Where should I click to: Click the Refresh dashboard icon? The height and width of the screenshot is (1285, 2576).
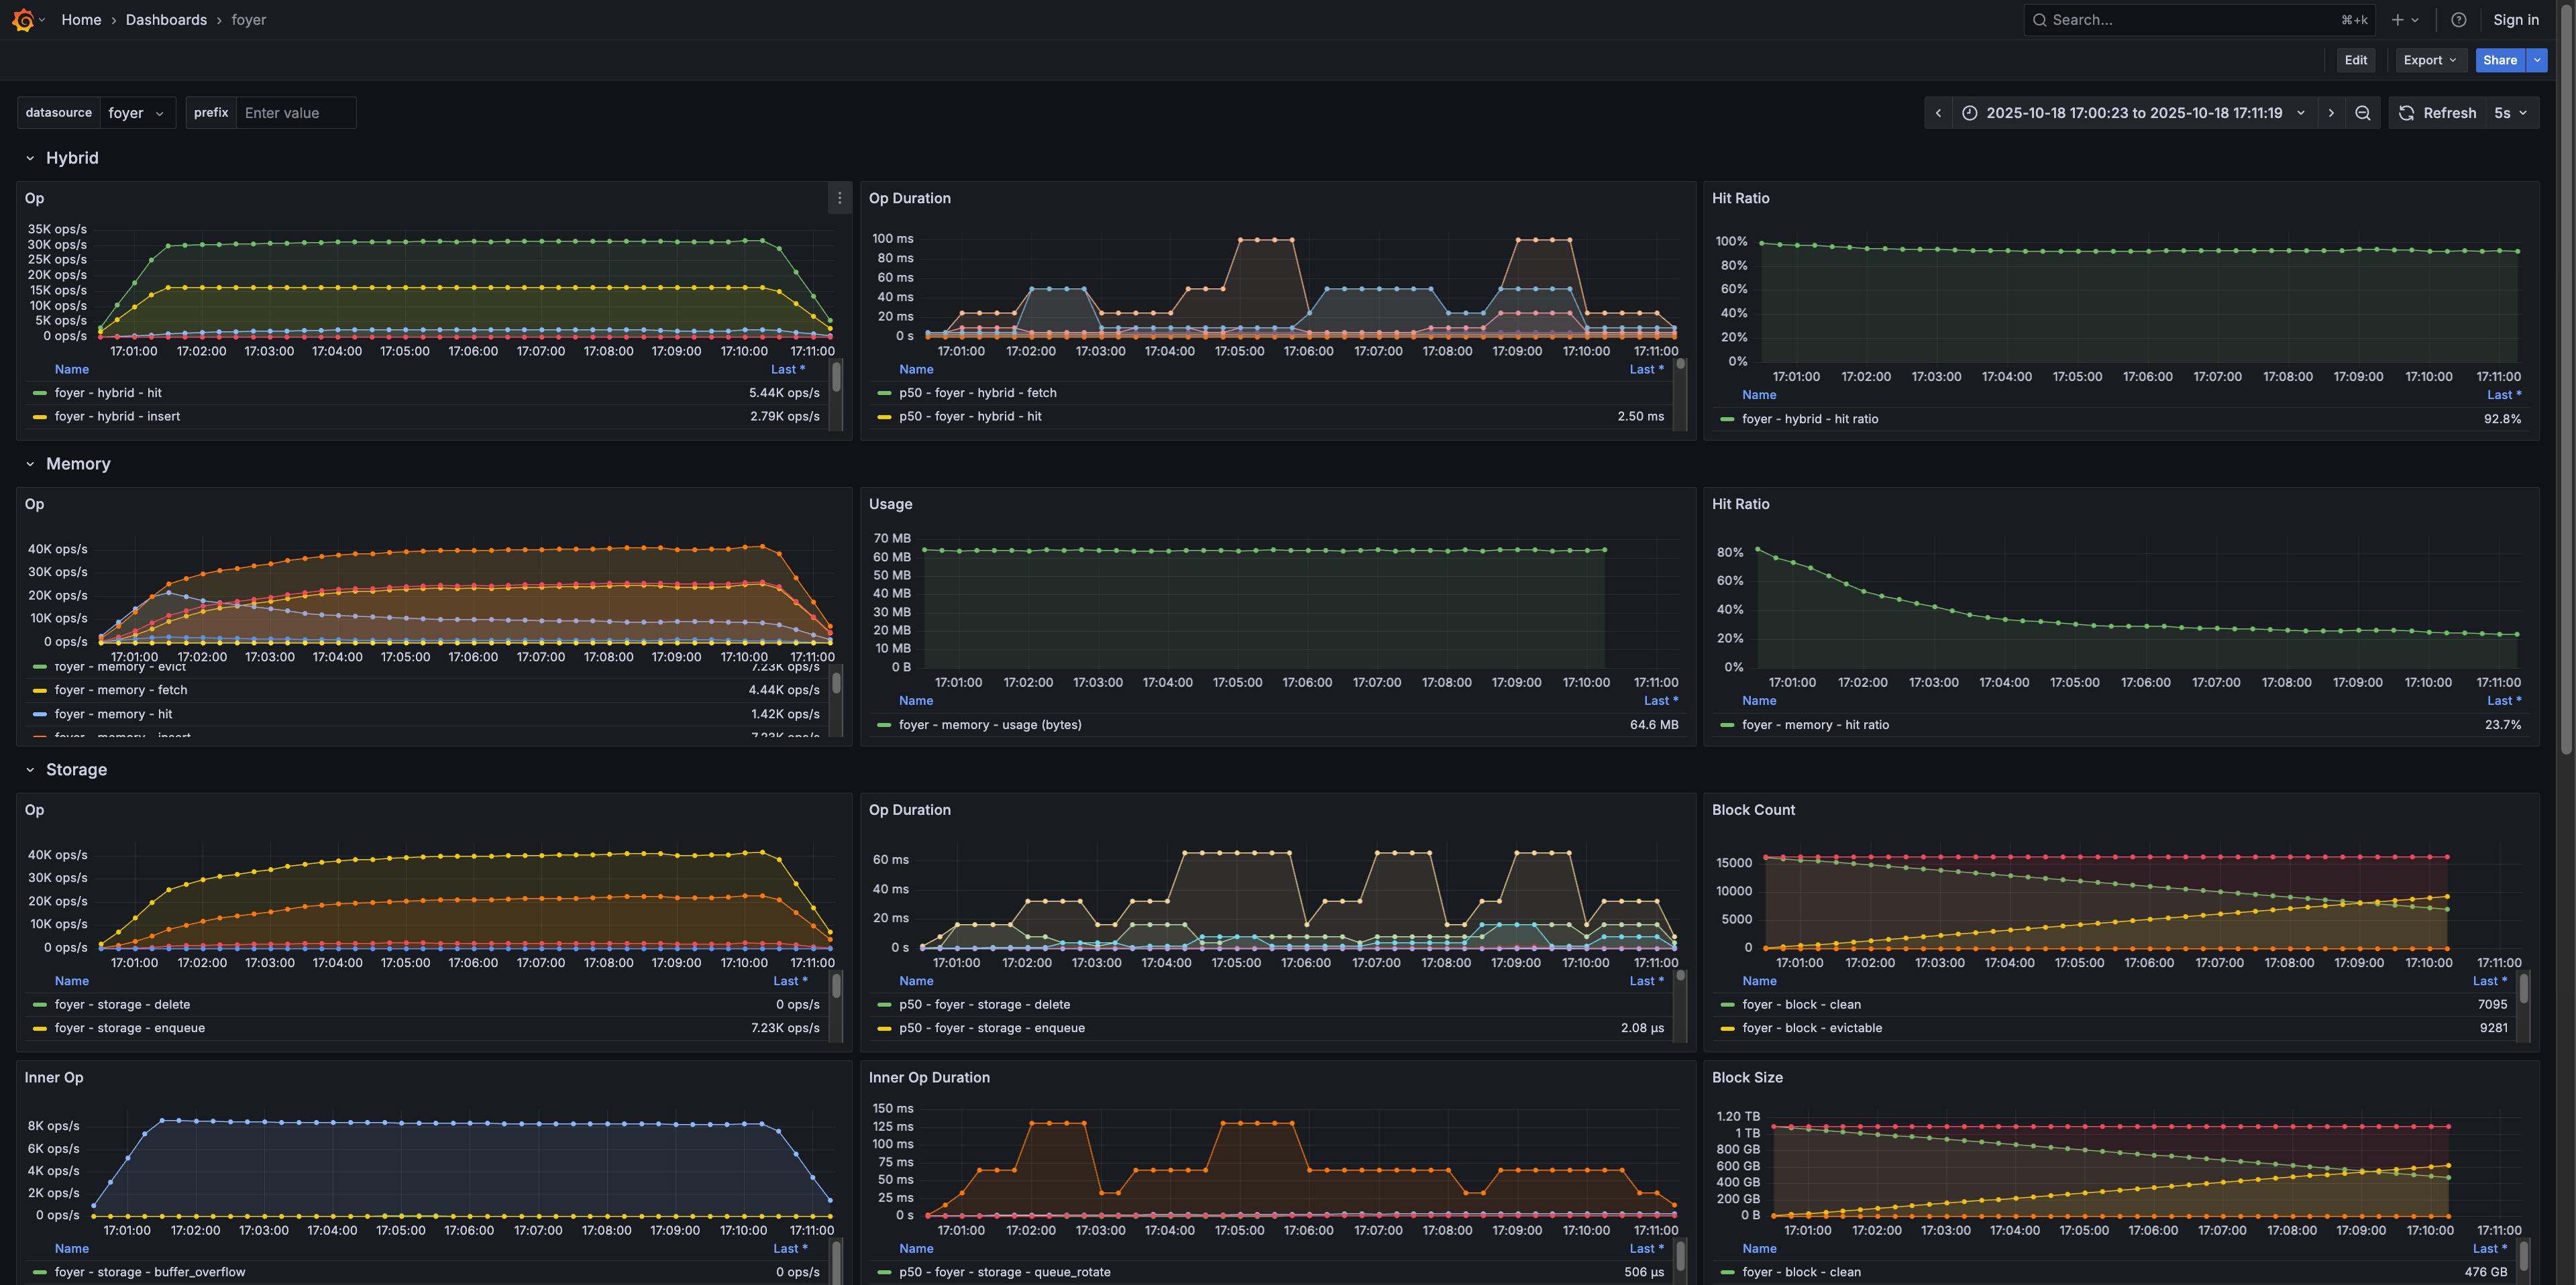click(2407, 113)
